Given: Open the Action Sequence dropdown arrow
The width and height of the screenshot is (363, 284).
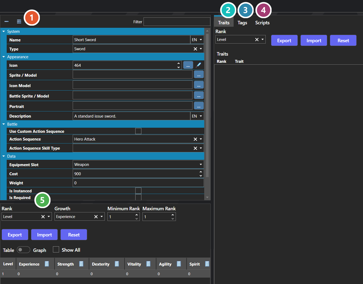Looking at the screenshot, I should click(201, 139).
